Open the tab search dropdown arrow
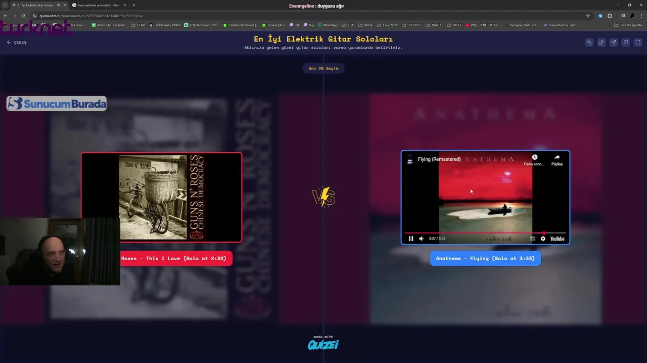The height and width of the screenshot is (363, 647). coord(5,5)
